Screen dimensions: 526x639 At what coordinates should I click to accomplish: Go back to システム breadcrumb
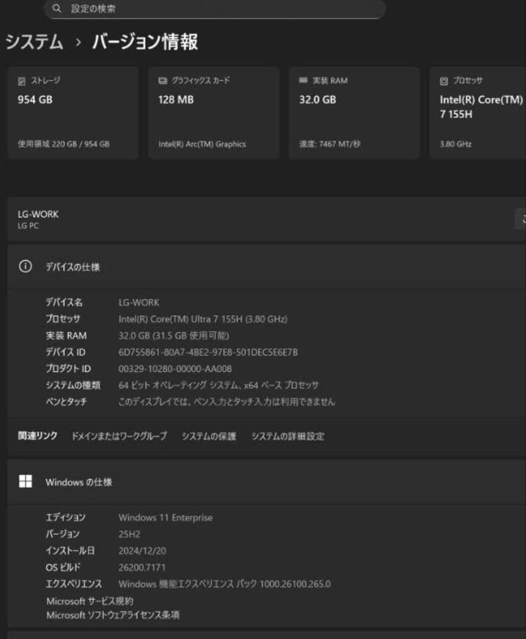pos(34,42)
